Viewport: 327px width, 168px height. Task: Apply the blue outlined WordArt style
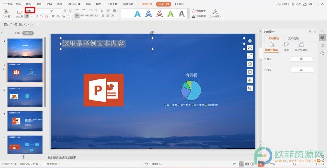[149, 14]
